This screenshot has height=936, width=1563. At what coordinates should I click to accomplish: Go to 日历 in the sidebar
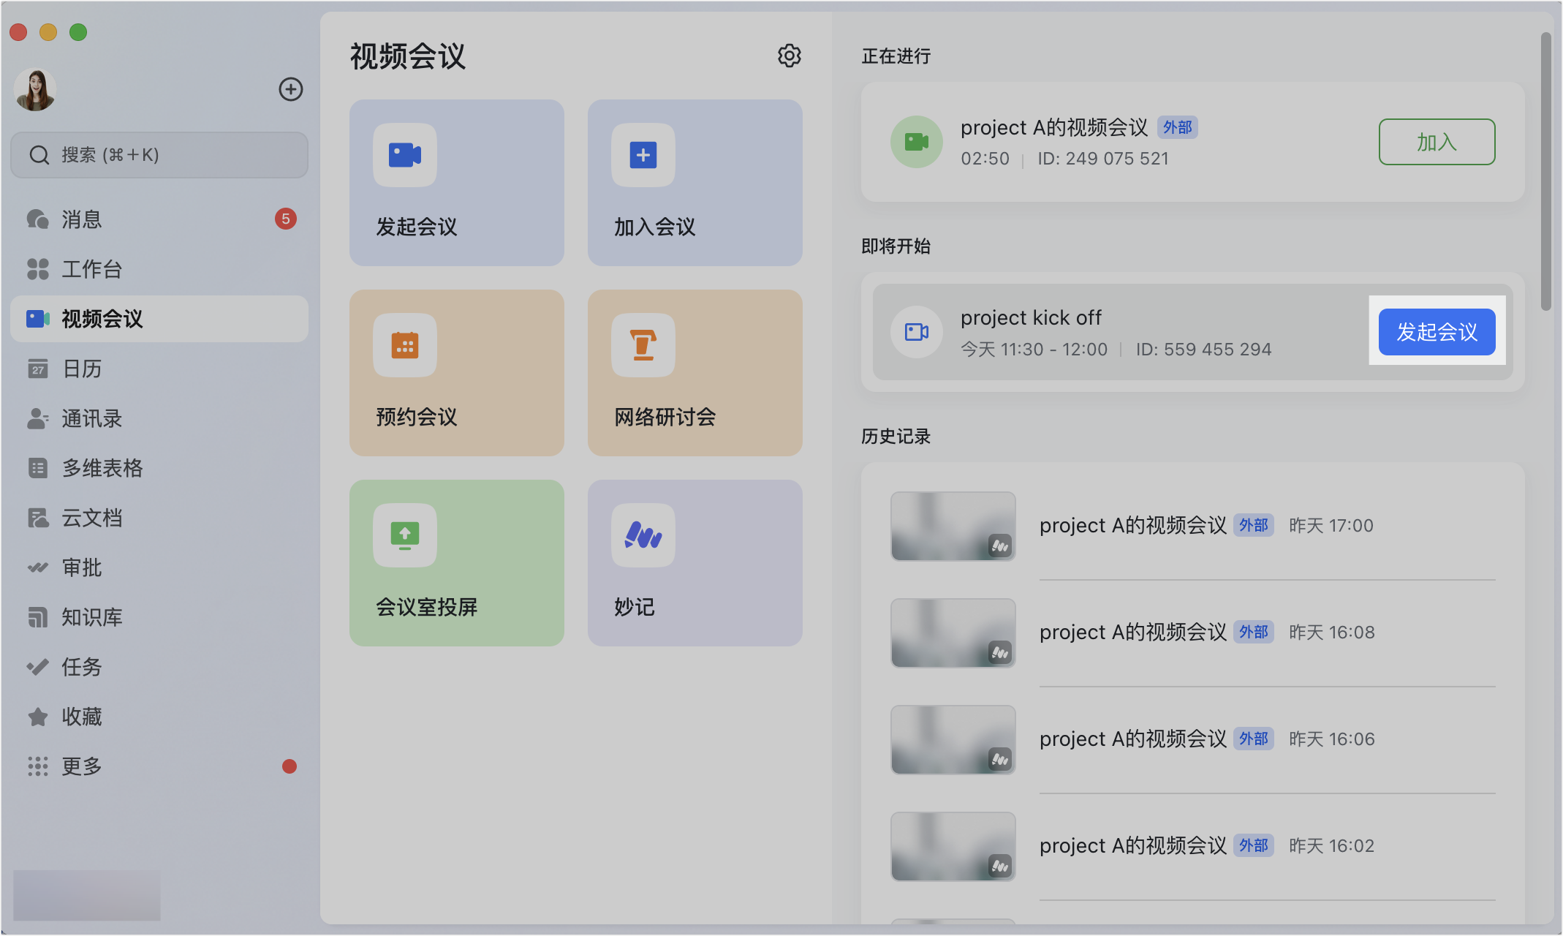point(159,369)
